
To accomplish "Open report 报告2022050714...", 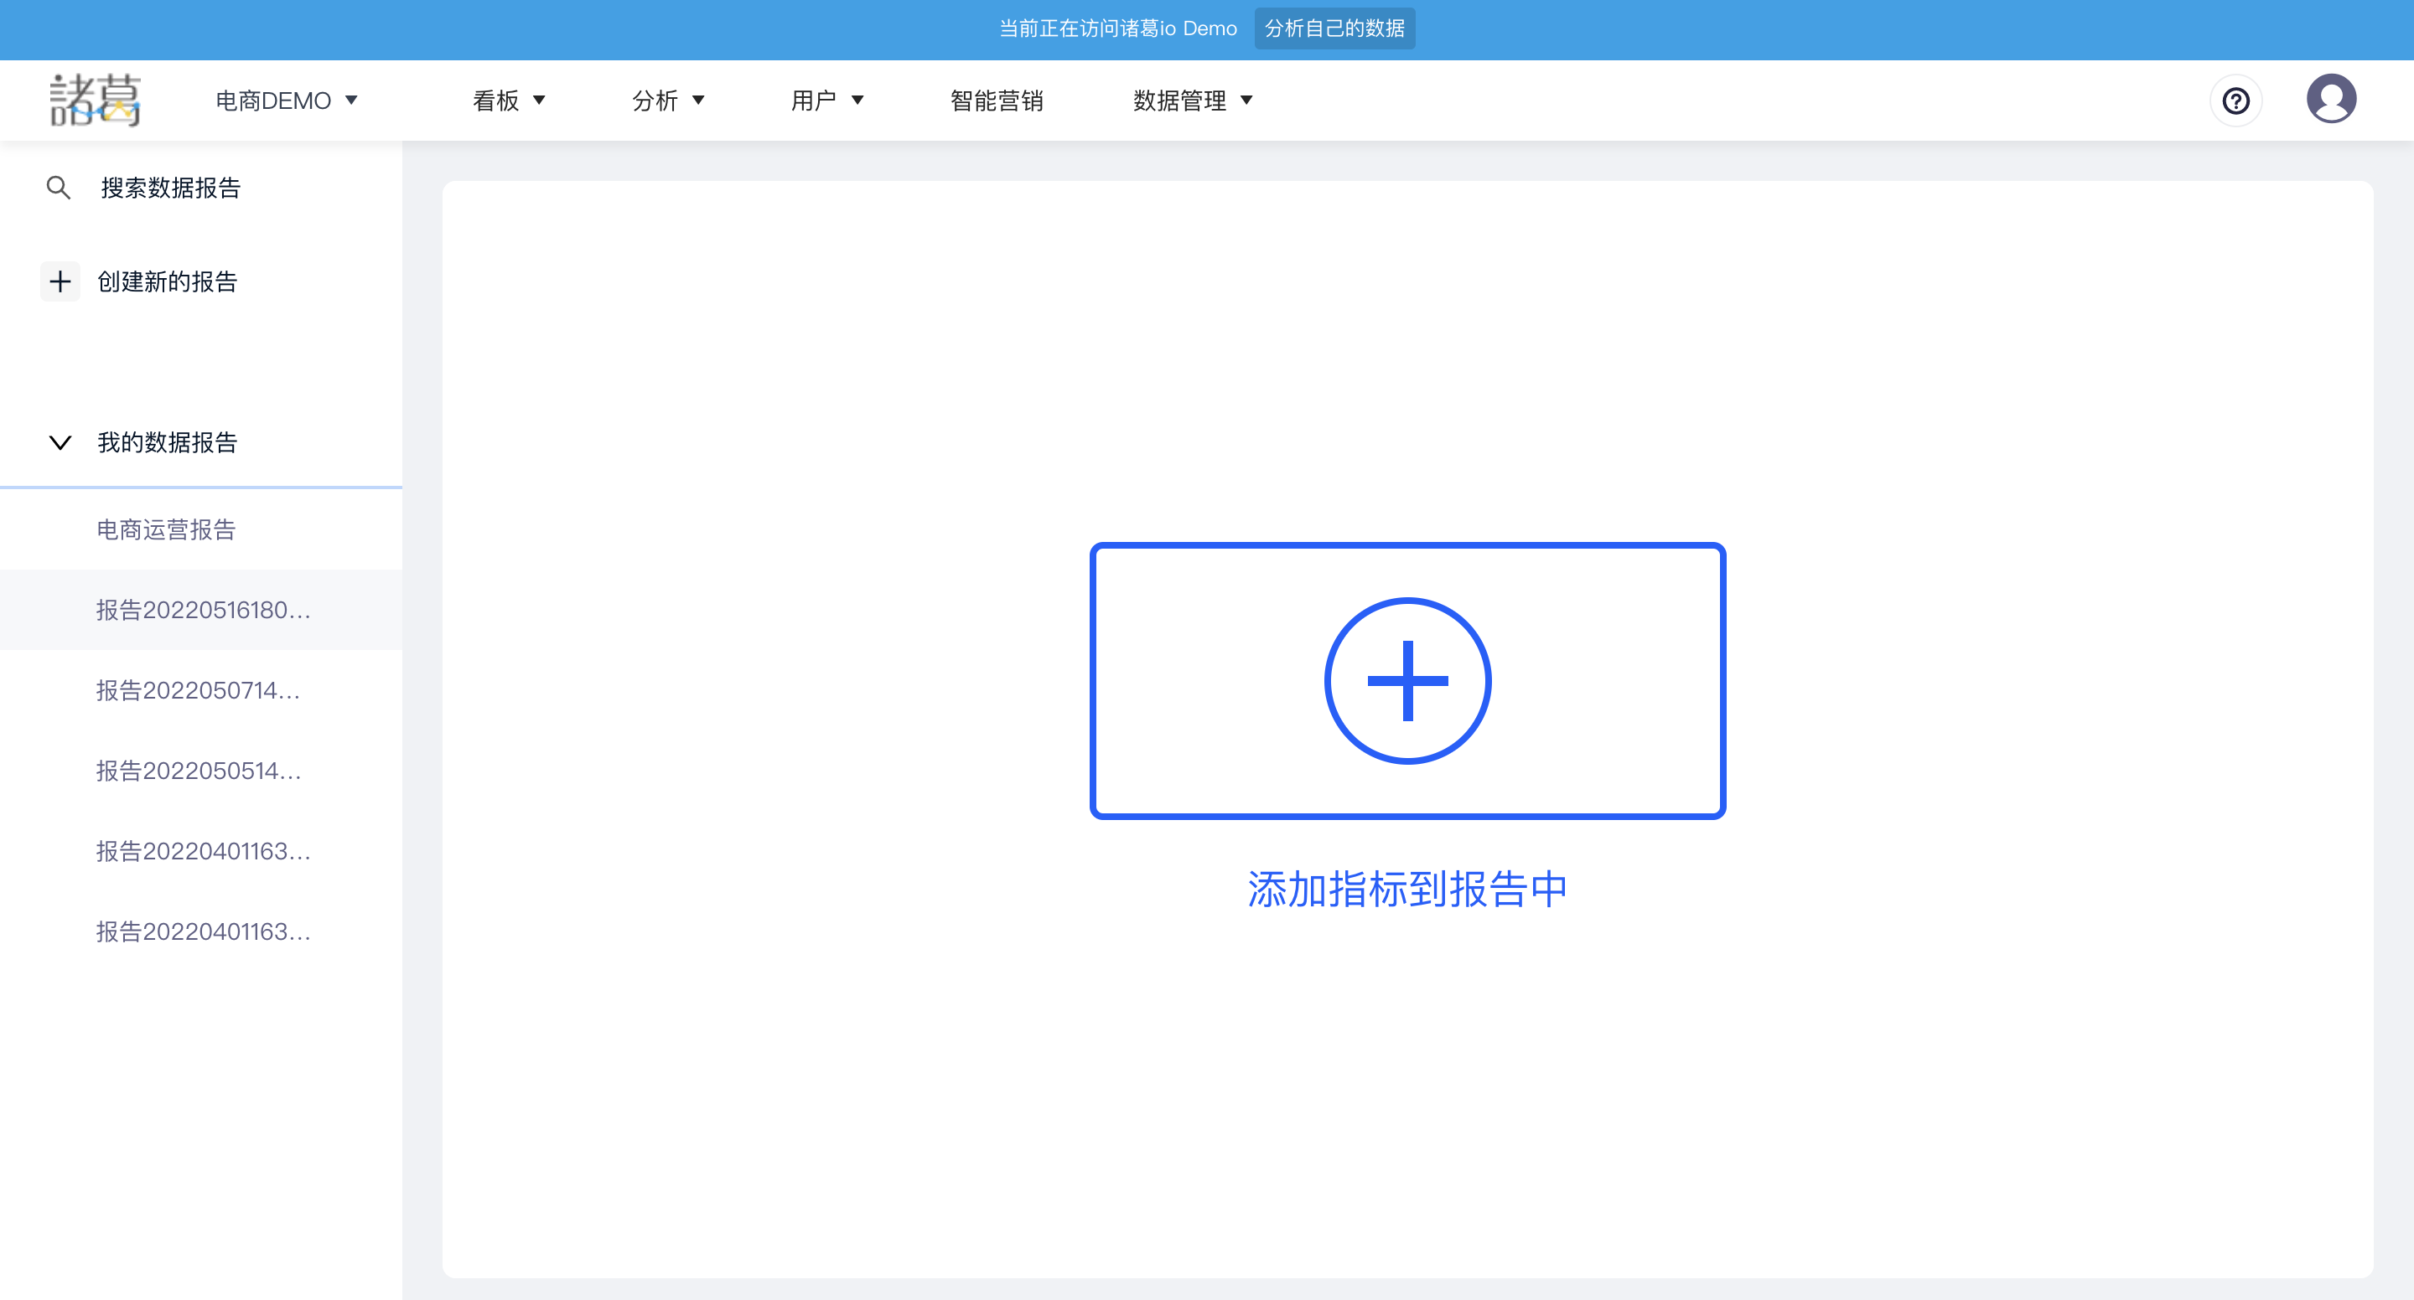I will point(198,690).
